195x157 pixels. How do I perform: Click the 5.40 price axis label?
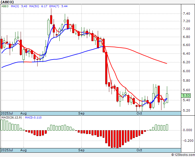(x=186, y=100)
